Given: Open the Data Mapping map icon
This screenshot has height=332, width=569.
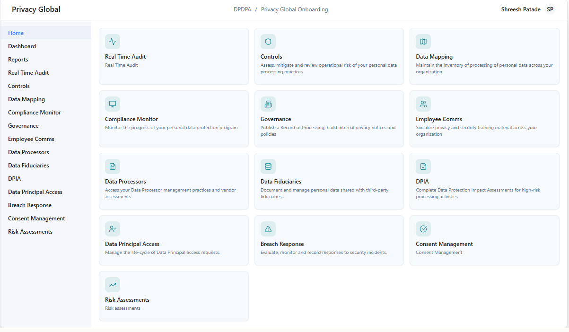Looking at the screenshot, I should pos(423,41).
